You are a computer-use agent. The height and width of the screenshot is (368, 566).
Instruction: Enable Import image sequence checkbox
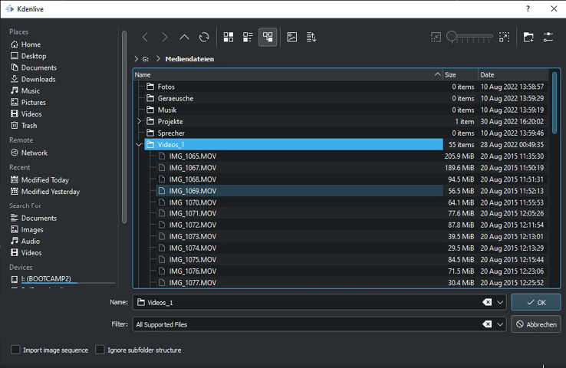point(15,350)
